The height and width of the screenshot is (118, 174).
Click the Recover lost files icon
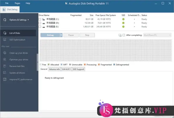tap(5, 66)
